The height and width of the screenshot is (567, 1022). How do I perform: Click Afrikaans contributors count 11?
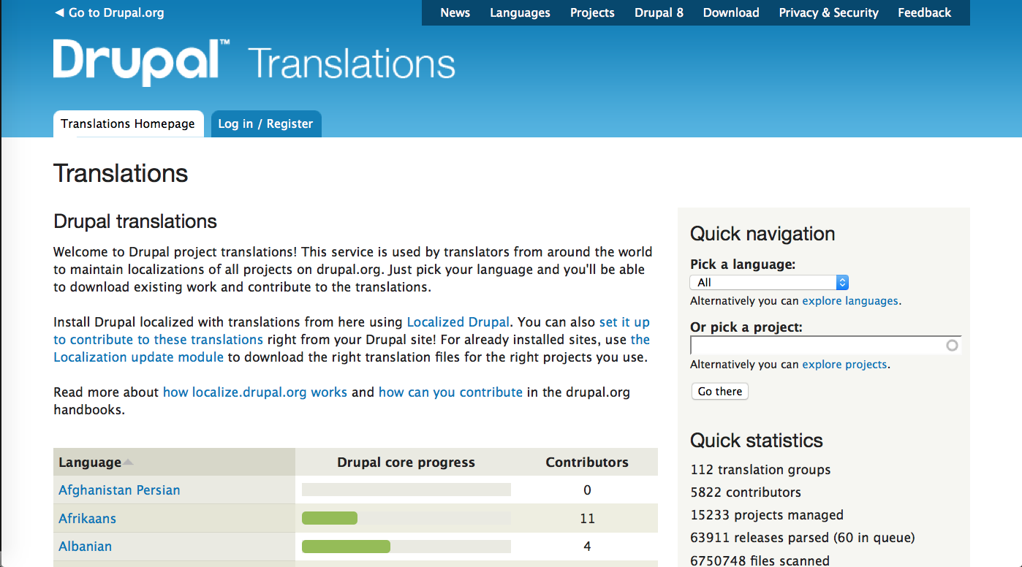587,518
